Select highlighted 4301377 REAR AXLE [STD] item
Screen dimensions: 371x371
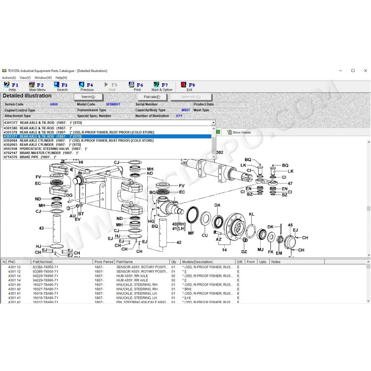[x=107, y=137]
